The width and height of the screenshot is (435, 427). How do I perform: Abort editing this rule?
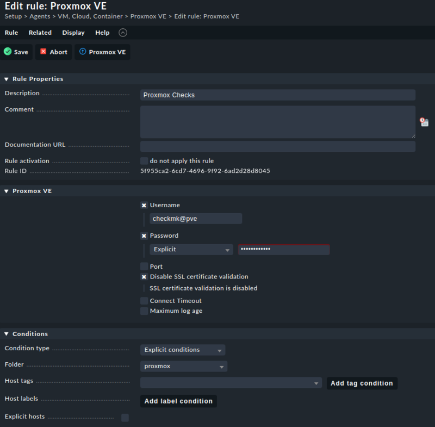[53, 52]
